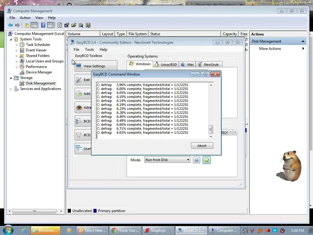Expand the Event Viewer node arrow
Viewport: 313px width, 235px height.
tap(17, 50)
